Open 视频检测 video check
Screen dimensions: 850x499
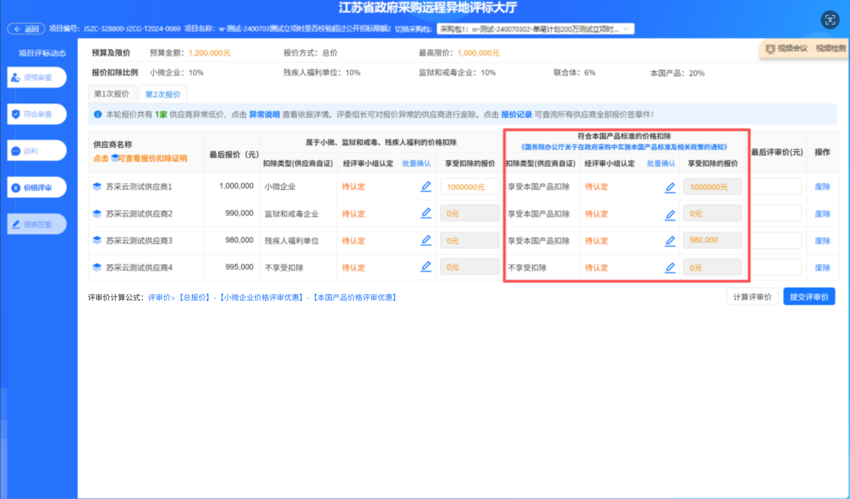(830, 48)
